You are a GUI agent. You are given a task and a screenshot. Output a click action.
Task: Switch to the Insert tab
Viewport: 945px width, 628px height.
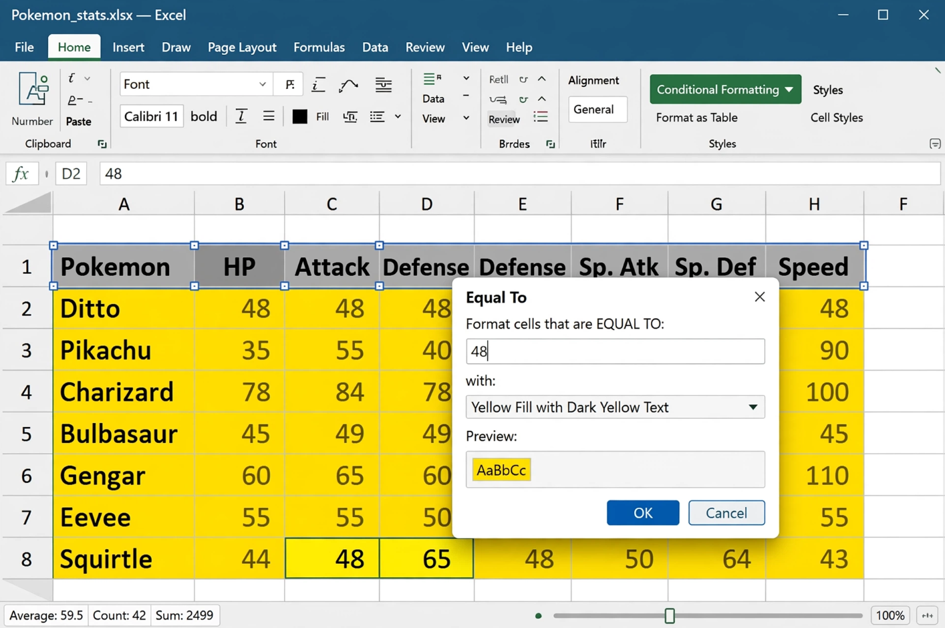pyautogui.click(x=128, y=47)
